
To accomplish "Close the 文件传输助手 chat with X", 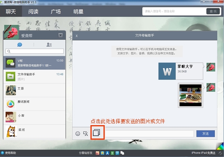I will pos(77,36).
